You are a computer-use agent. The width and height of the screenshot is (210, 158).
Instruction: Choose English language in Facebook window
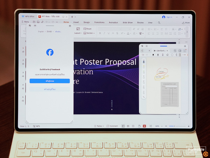pos(41,32)
